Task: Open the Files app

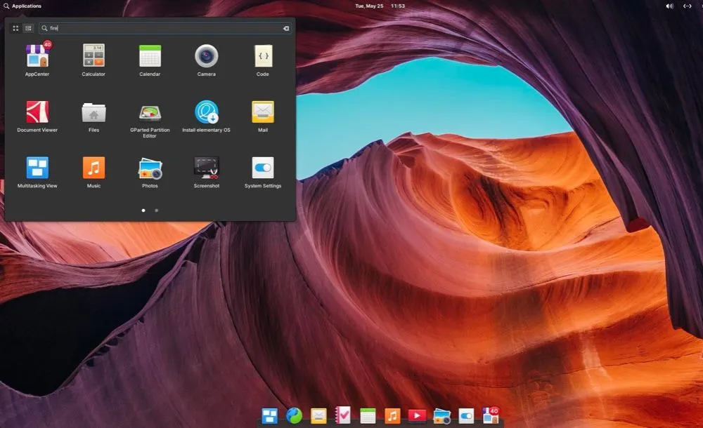Action: [x=93, y=116]
